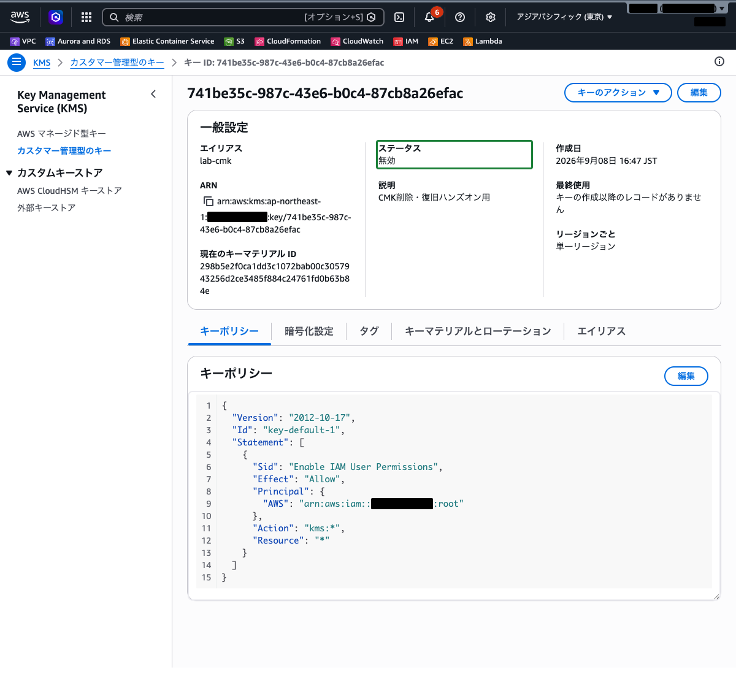Viewport: 736px width, 689px height.
Task: Click the policy line "Effect": "Allow"
Action: coord(298,479)
